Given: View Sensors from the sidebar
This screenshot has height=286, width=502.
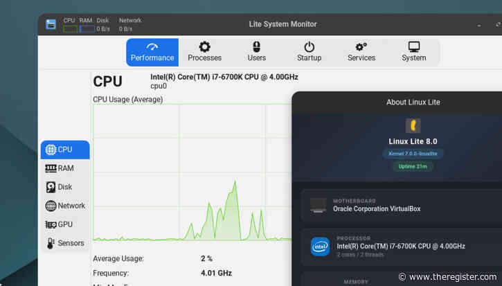Looking at the screenshot, I should tap(65, 243).
